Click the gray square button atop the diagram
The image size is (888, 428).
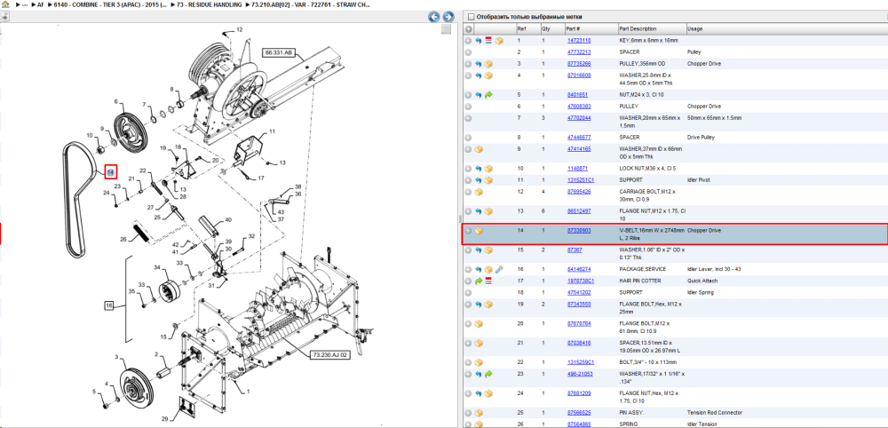(x=447, y=29)
